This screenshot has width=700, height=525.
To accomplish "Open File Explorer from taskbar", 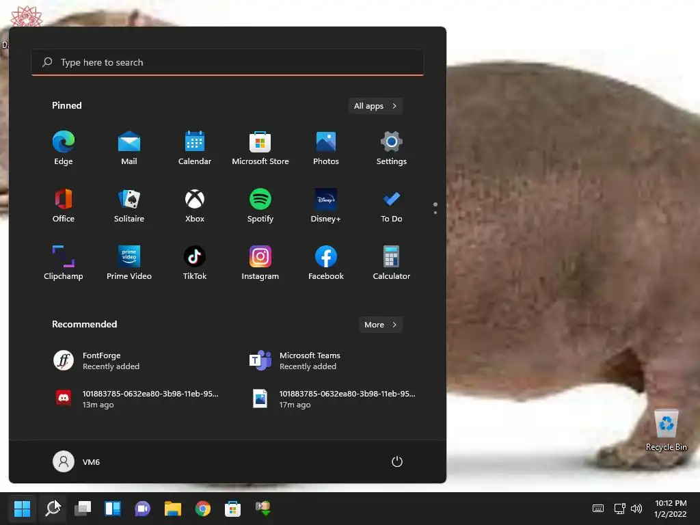I will tap(173, 509).
